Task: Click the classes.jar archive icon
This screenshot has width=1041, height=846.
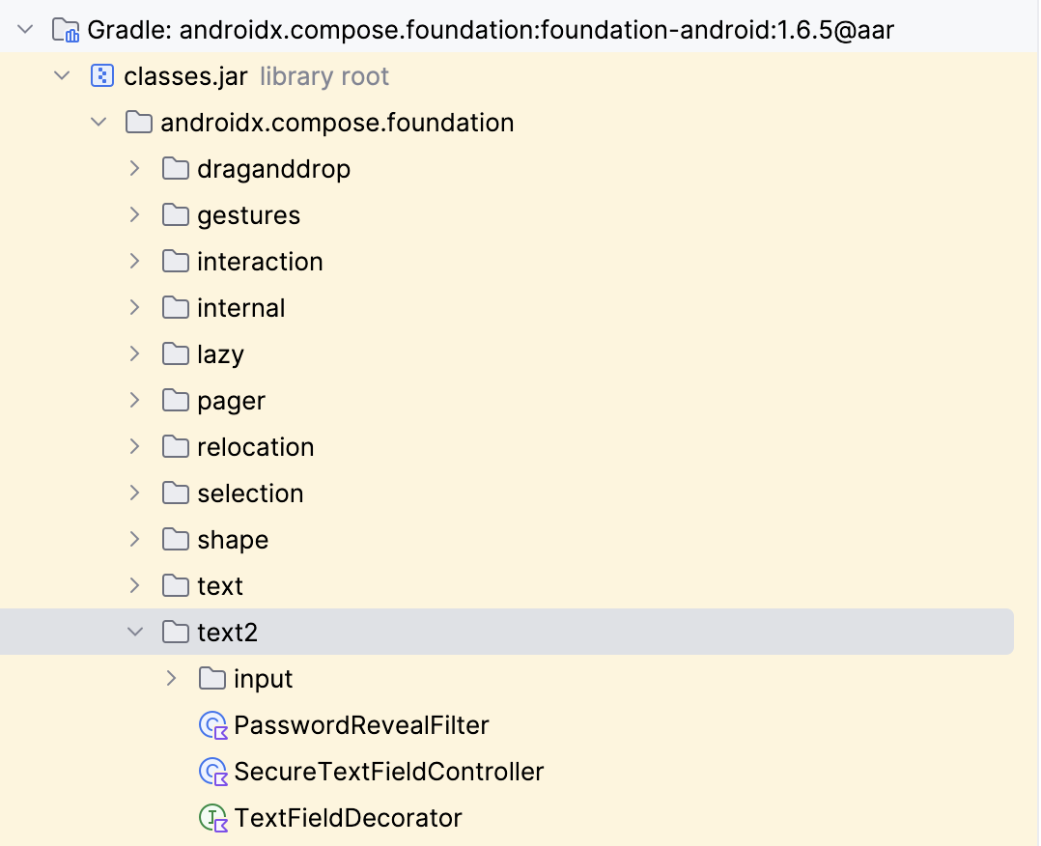Action: pos(102,76)
